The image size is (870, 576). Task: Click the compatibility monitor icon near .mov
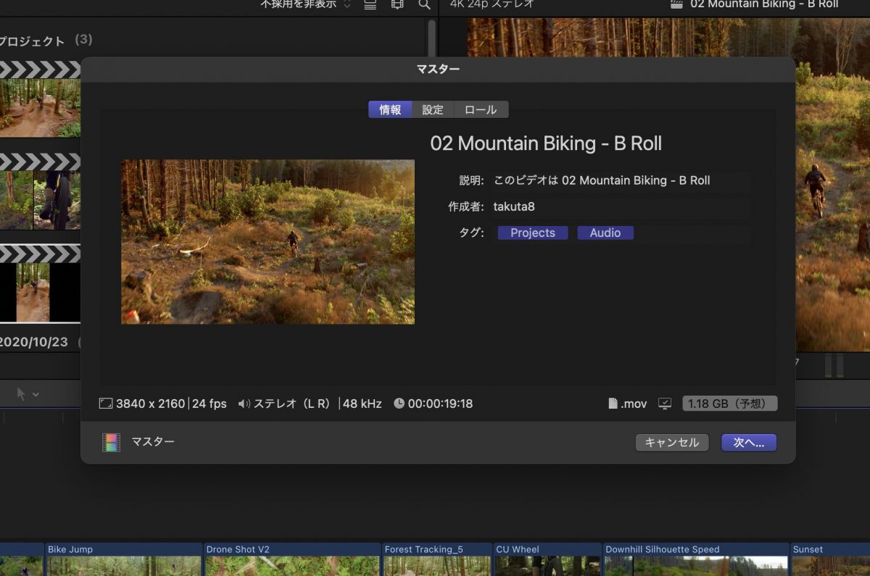[x=665, y=404]
